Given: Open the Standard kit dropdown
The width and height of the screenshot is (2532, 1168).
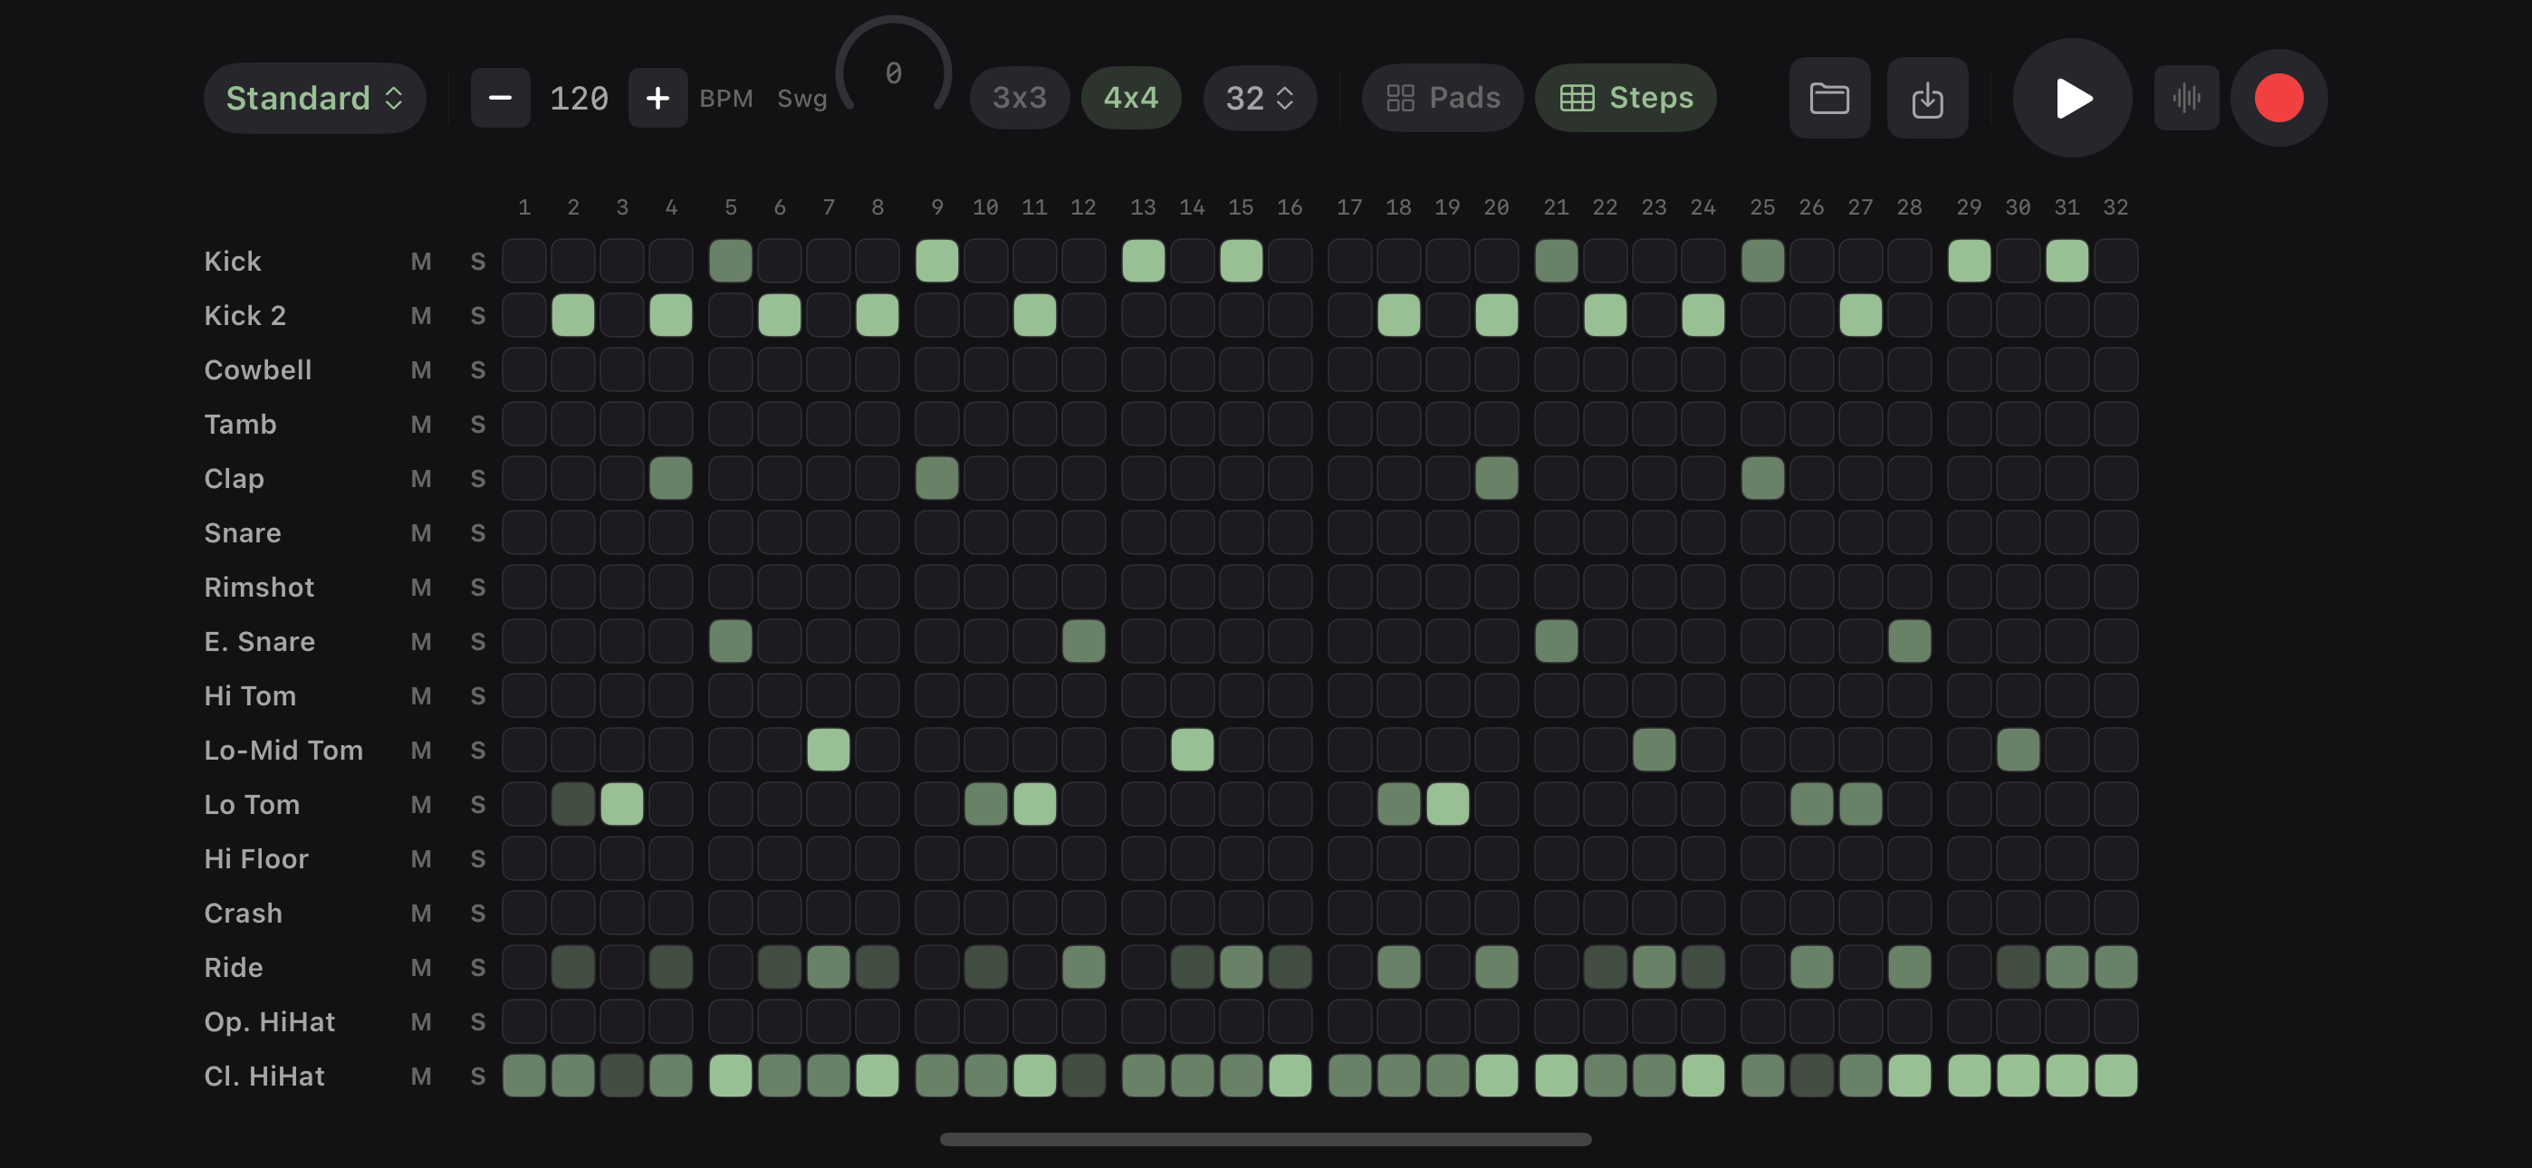Looking at the screenshot, I should [314, 98].
